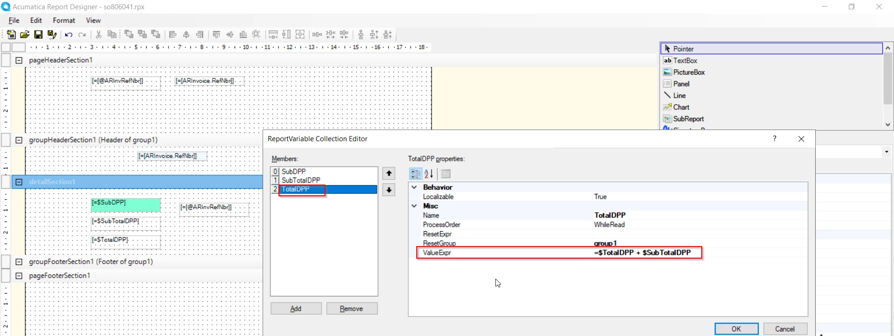Open the File menu
The width and height of the screenshot is (894, 336).
[14, 21]
